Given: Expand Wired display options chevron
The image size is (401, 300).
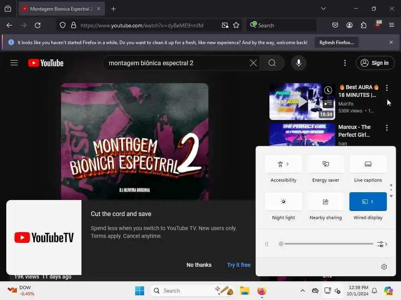Looking at the screenshot, I should [x=372, y=202].
